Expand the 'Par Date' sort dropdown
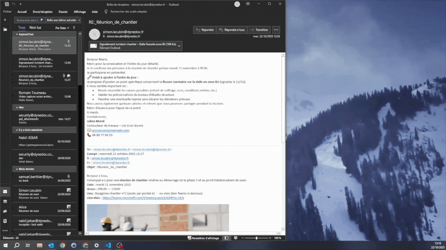Viewport: 446px width, 250px height. (62, 28)
